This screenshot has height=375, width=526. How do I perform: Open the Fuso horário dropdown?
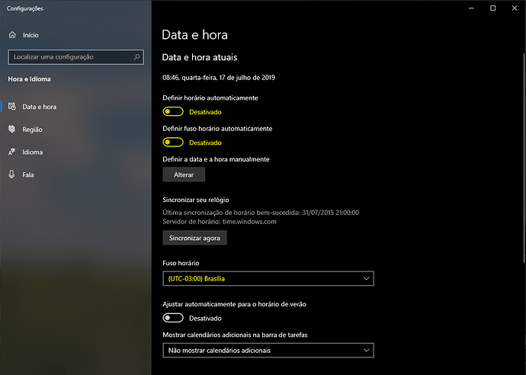point(268,279)
